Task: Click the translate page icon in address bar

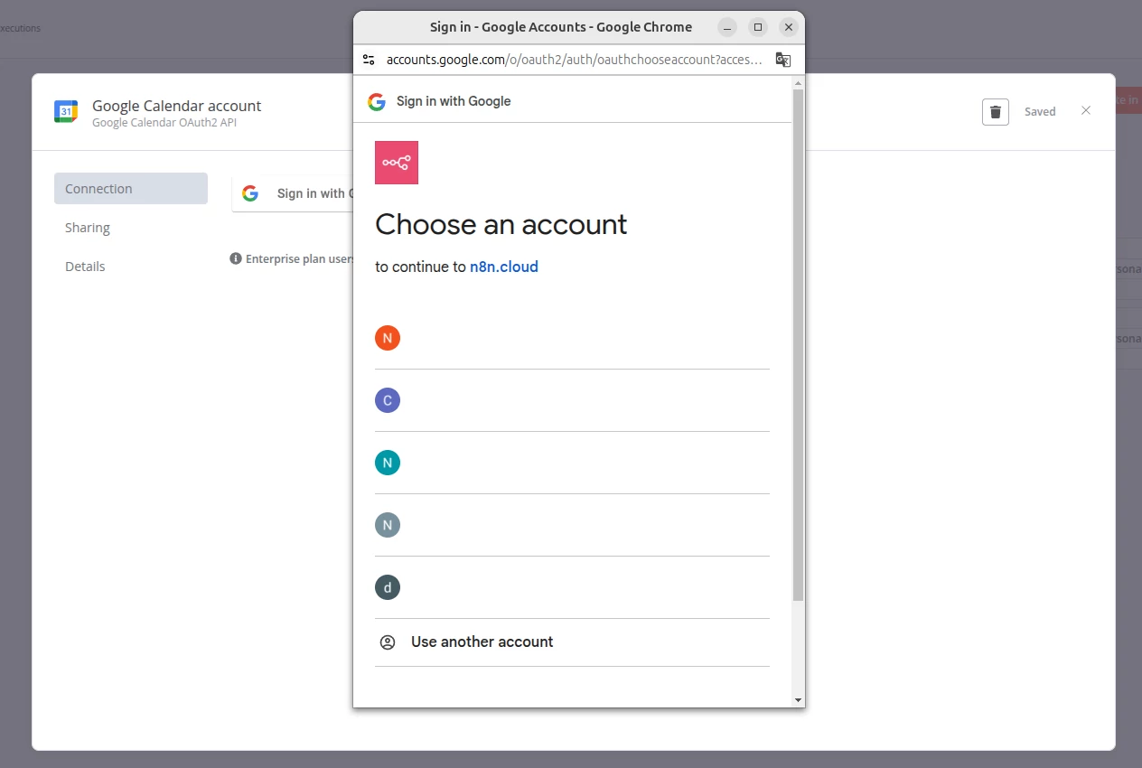Action: coord(783,60)
